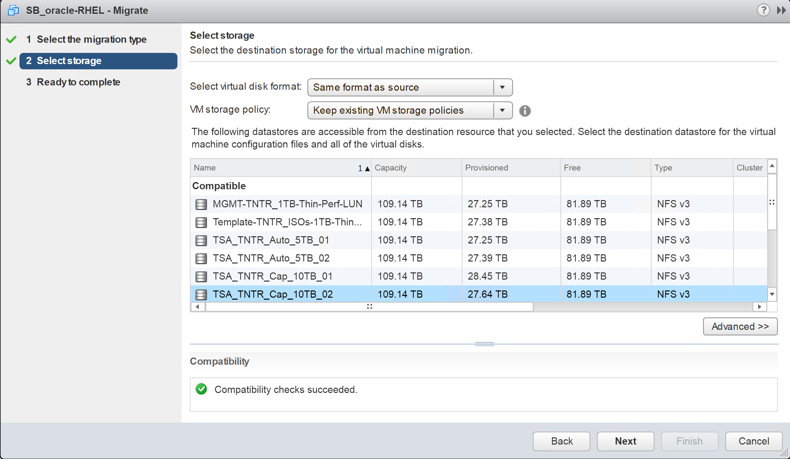
Task: Click datastore icon for MGMT-TNTR_1TB-Thin-Perf-LUN
Action: coord(201,204)
